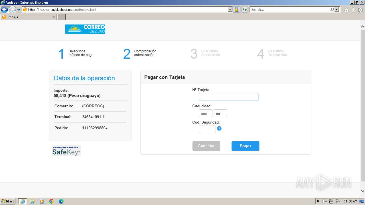The image size is (365, 205).
Task: Click the page scrollbar down arrow
Action: (362, 191)
